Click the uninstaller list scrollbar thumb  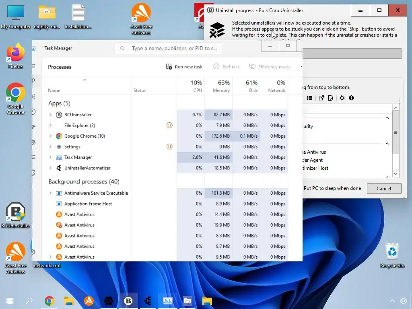396,132
